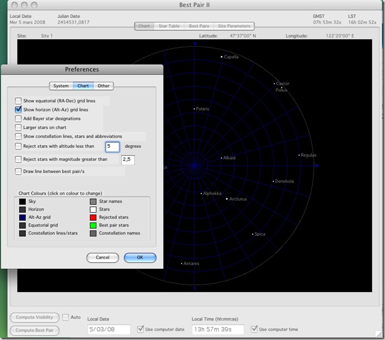
Task: Confirm preferences with OK button
Action: (140, 257)
